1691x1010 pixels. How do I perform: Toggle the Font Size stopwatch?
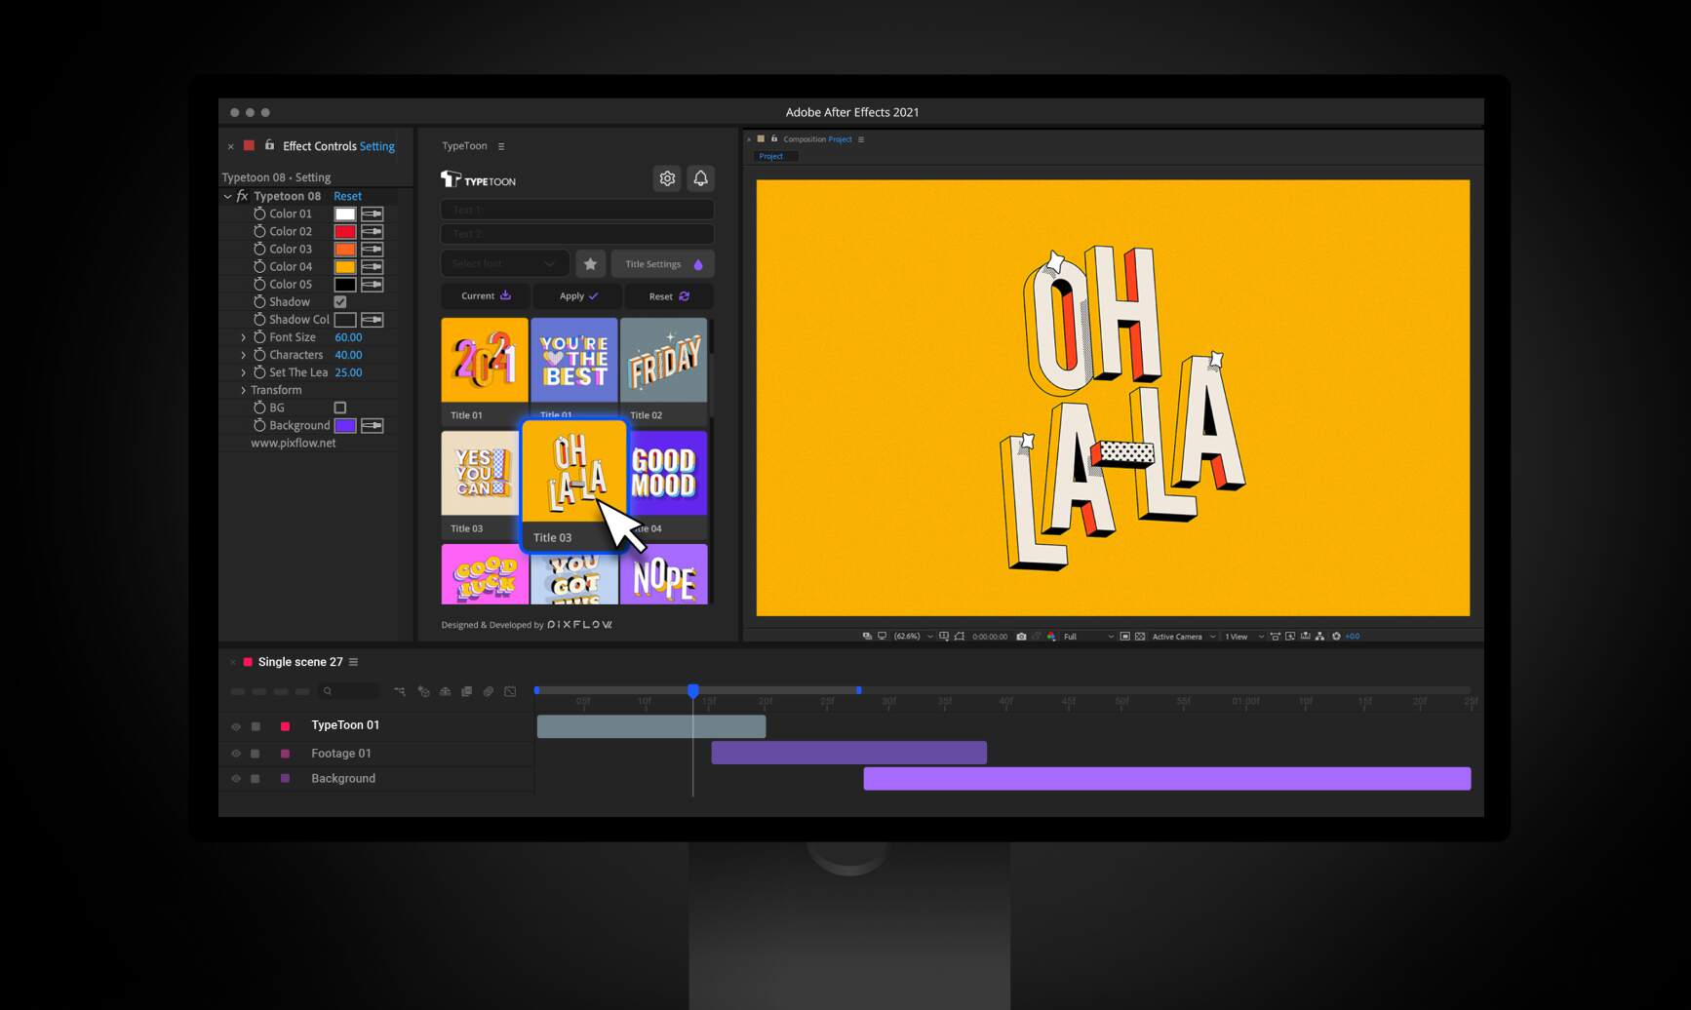coord(259,337)
